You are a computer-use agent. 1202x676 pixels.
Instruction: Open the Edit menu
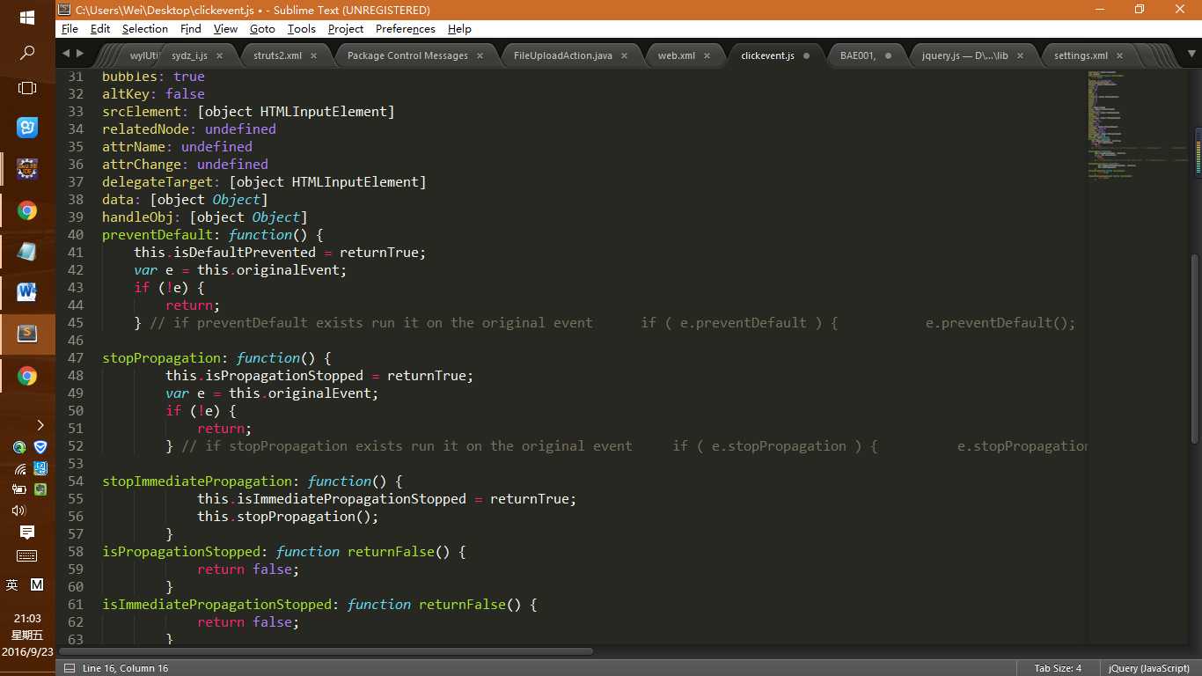(100, 28)
